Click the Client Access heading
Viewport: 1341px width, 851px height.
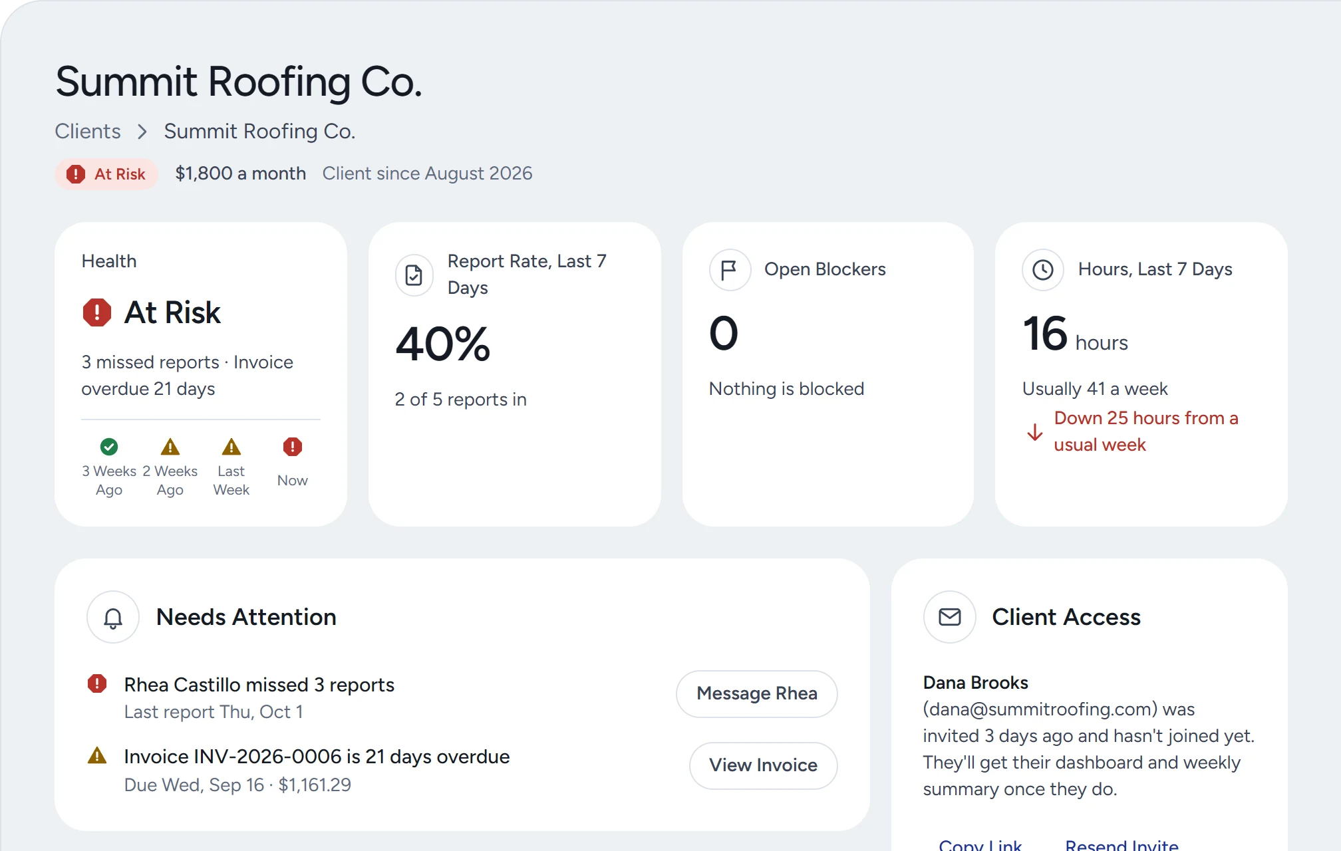(1066, 617)
